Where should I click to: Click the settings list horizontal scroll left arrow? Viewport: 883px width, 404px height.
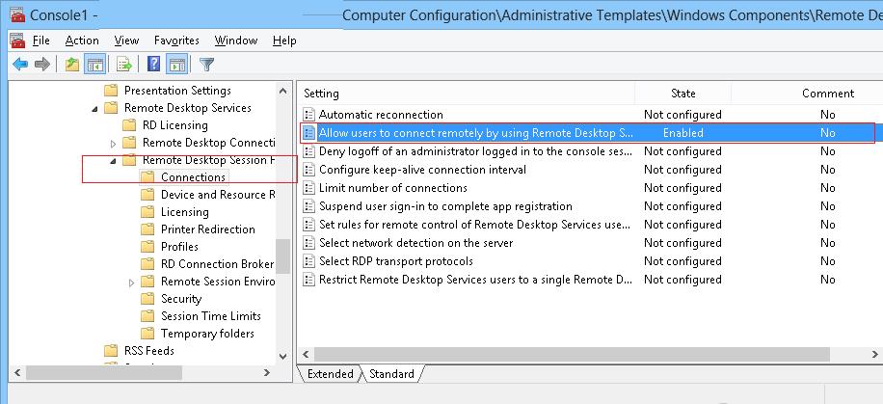(306, 355)
